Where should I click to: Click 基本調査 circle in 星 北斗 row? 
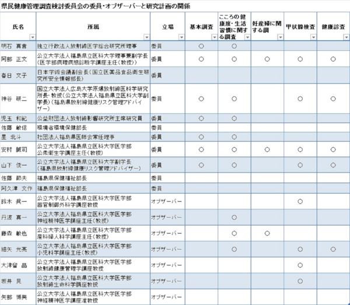pos(201,137)
